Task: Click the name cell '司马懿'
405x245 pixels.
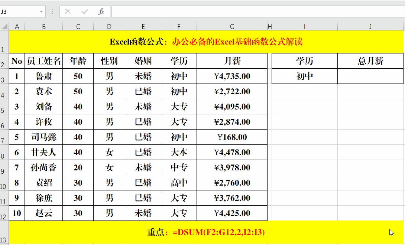Action: pyautogui.click(x=43, y=137)
